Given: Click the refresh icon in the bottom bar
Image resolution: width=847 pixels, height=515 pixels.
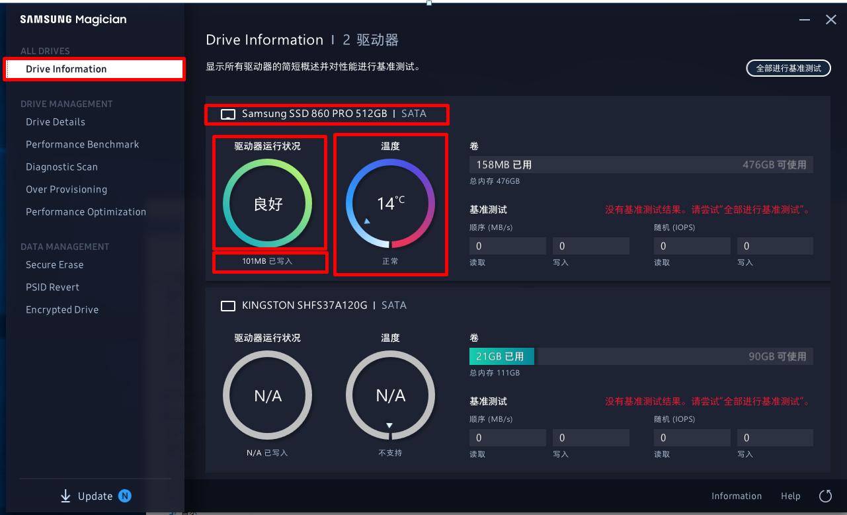Looking at the screenshot, I should [x=825, y=496].
